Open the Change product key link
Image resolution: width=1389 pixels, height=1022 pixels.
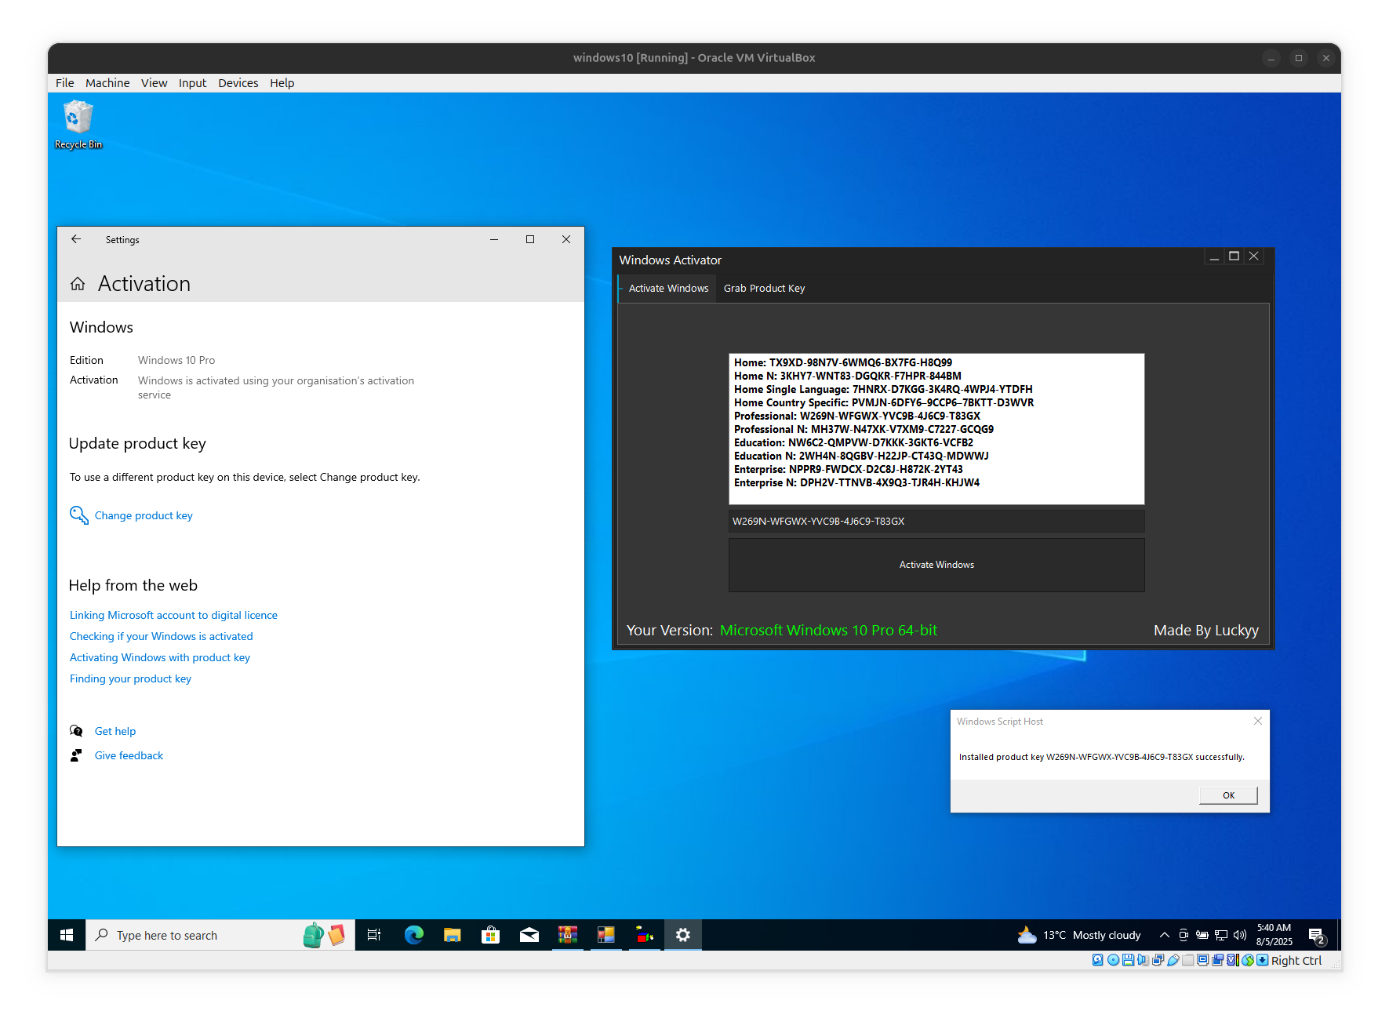[144, 515]
